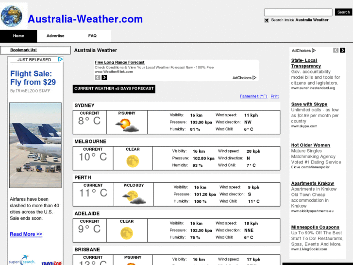353x265 pixels.
Task: Open Save with Skype ad link
Action: (x=309, y=104)
